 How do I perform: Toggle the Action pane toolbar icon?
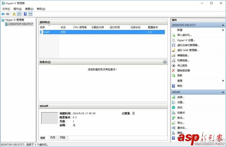click(x=30, y=14)
